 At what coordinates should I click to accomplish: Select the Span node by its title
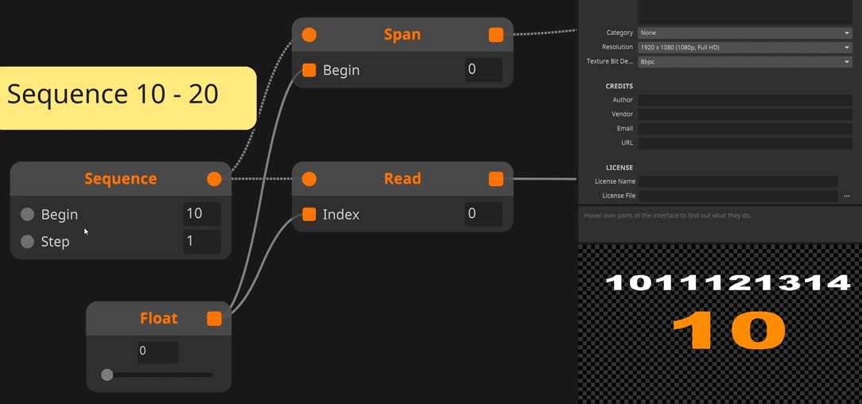click(x=402, y=35)
